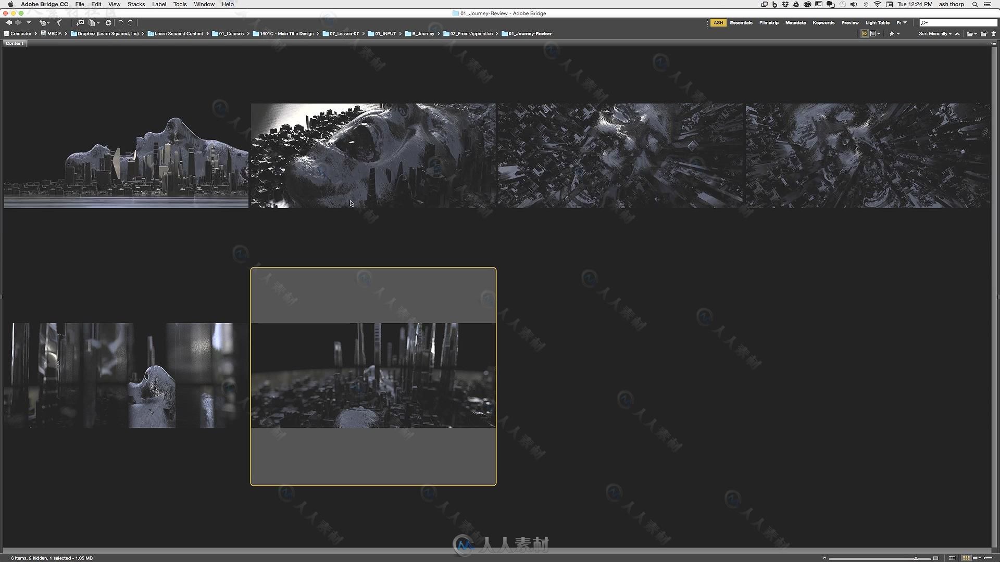Image resolution: width=1000 pixels, height=562 pixels.
Task: Go back with the back arrow
Action: 8,23
